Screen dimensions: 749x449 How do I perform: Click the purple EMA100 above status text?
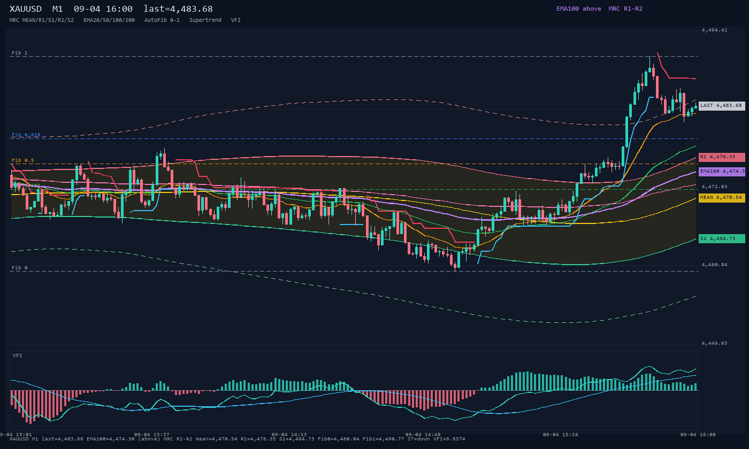point(579,9)
